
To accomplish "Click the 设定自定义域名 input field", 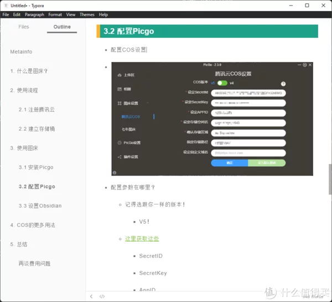I will (248, 153).
